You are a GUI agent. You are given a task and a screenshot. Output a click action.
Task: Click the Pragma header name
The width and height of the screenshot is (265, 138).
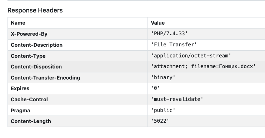click(x=20, y=111)
